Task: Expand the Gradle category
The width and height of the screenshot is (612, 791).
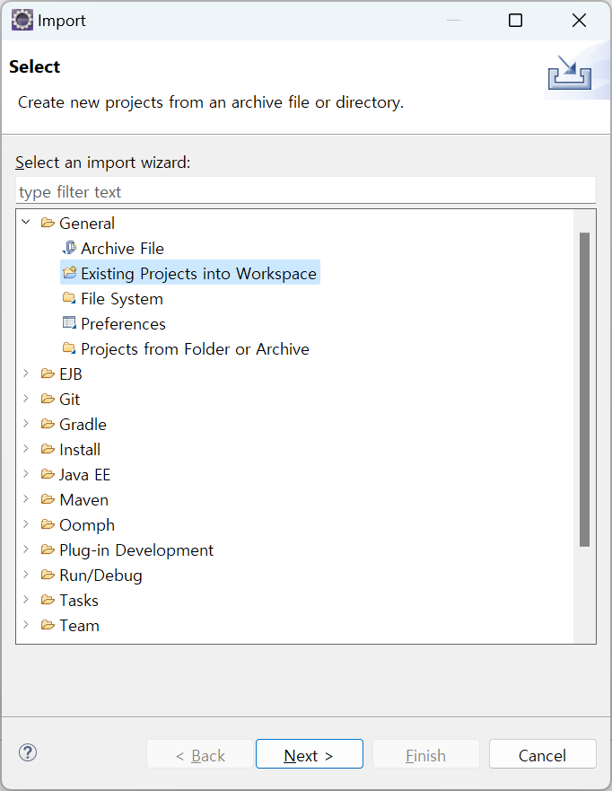Action: [x=26, y=424]
